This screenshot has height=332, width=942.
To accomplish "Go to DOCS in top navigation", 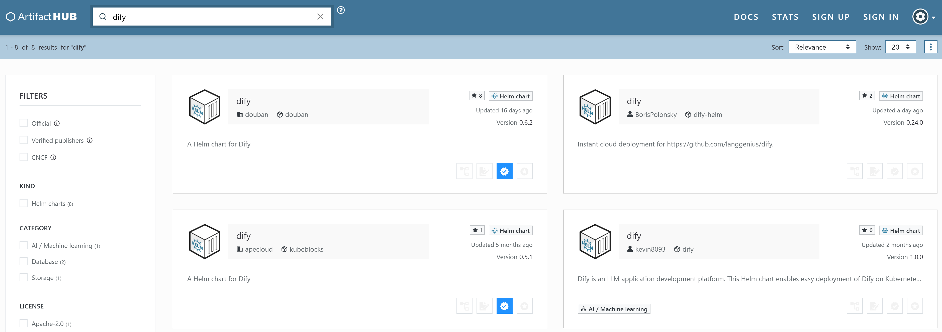I will [x=746, y=17].
